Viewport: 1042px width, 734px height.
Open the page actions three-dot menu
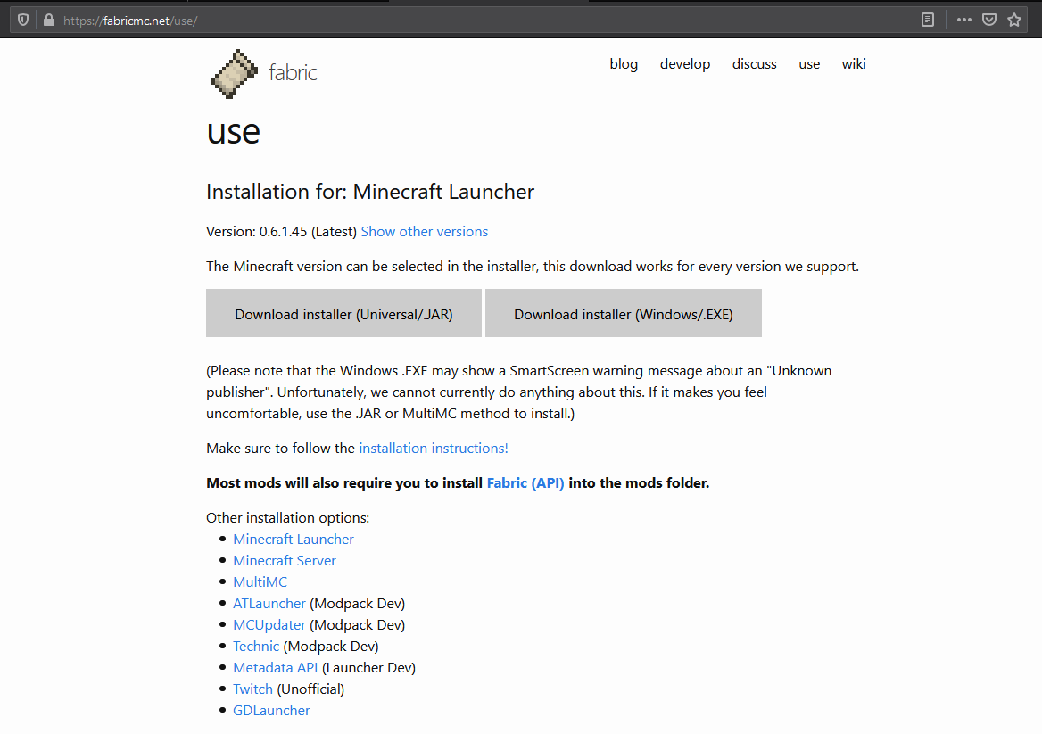[964, 20]
